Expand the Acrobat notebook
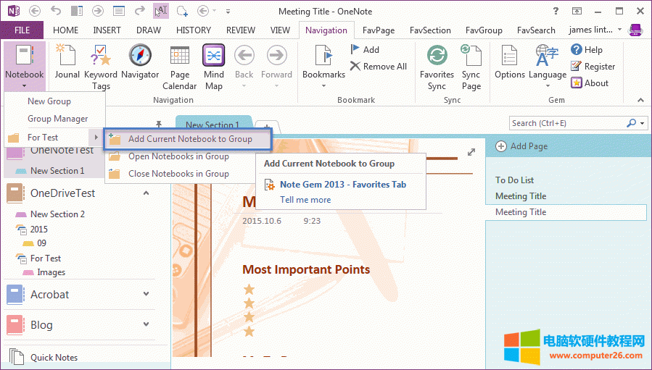 click(x=146, y=294)
